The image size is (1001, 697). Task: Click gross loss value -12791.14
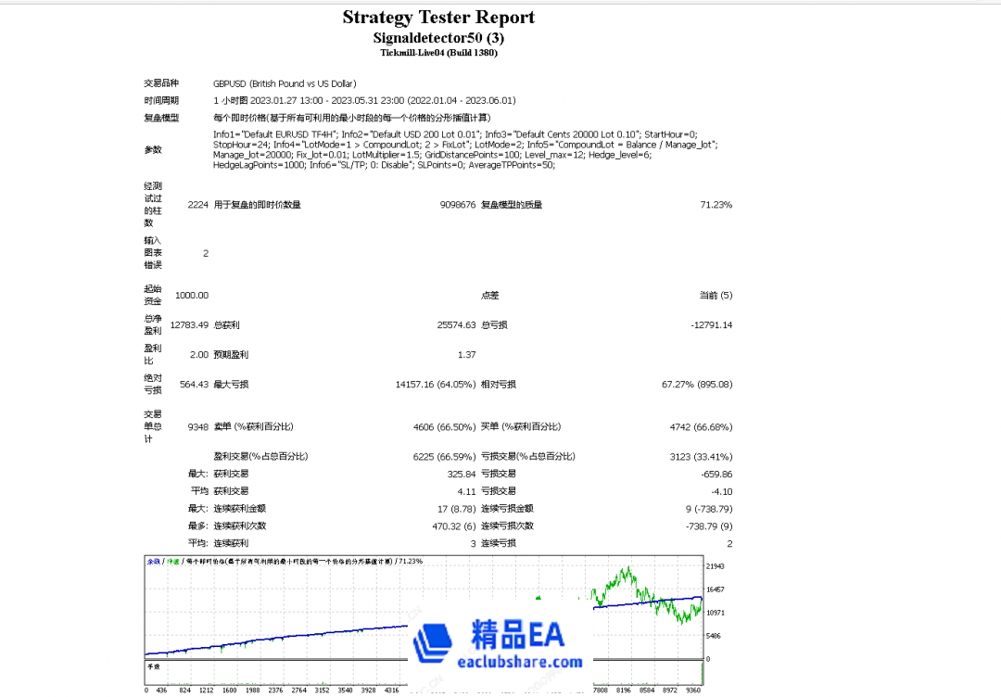click(x=711, y=325)
